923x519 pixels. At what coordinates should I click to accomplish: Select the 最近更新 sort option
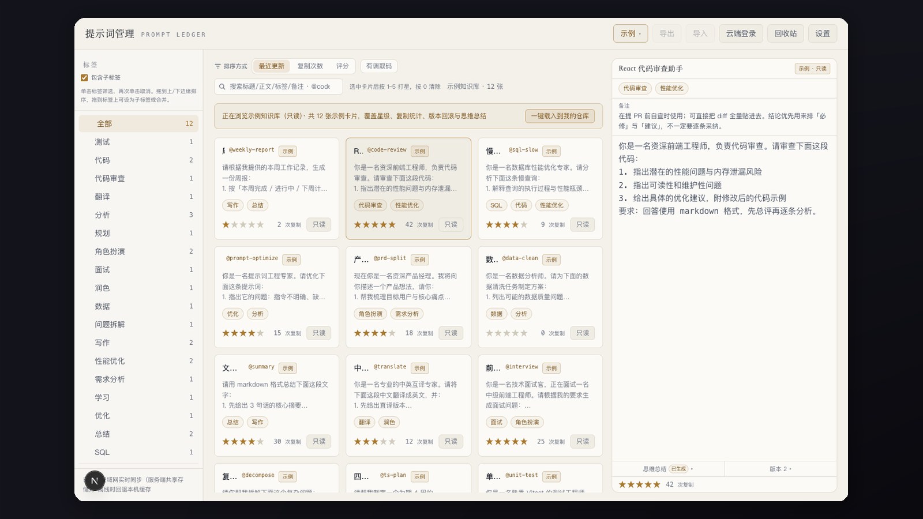click(x=271, y=66)
